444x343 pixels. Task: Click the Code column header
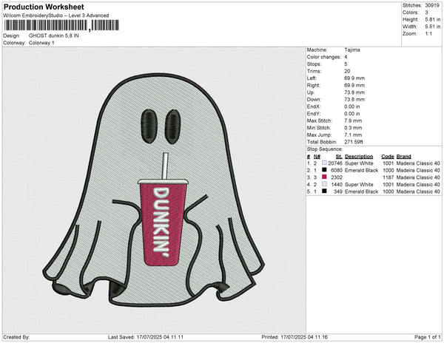point(387,157)
